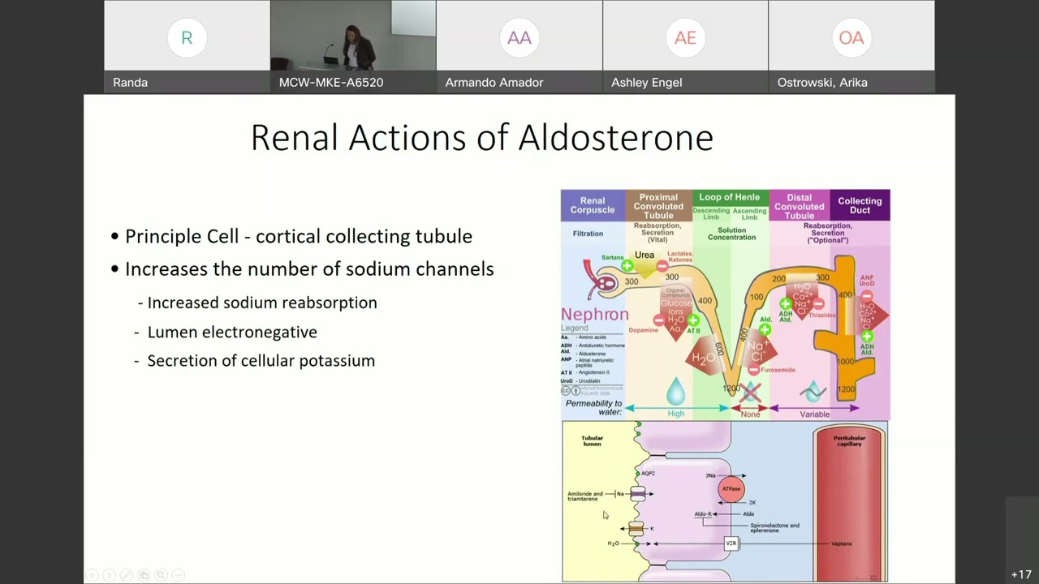The height and width of the screenshot is (584, 1039).
Task: Select Randa's participant tile
Action: [187, 46]
